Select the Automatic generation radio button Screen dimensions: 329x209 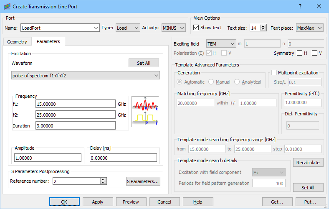[179, 82]
